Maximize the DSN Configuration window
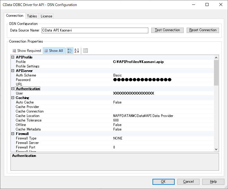Image resolution: width=228 pixels, height=189 pixels. point(207,5)
